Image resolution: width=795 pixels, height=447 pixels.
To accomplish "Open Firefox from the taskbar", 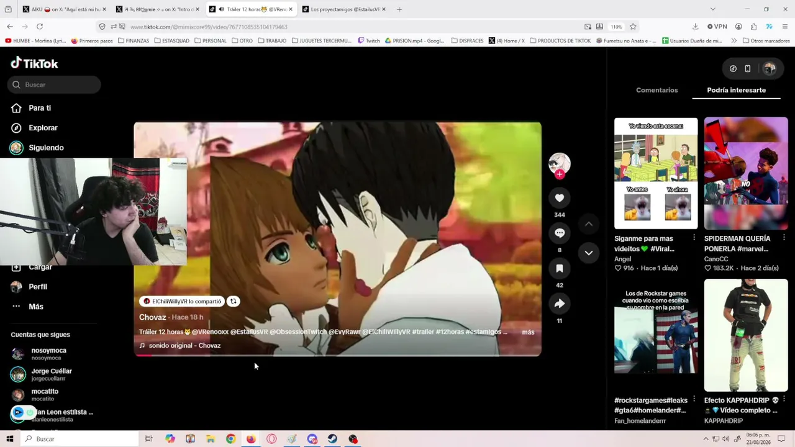I will [x=251, y=439].
